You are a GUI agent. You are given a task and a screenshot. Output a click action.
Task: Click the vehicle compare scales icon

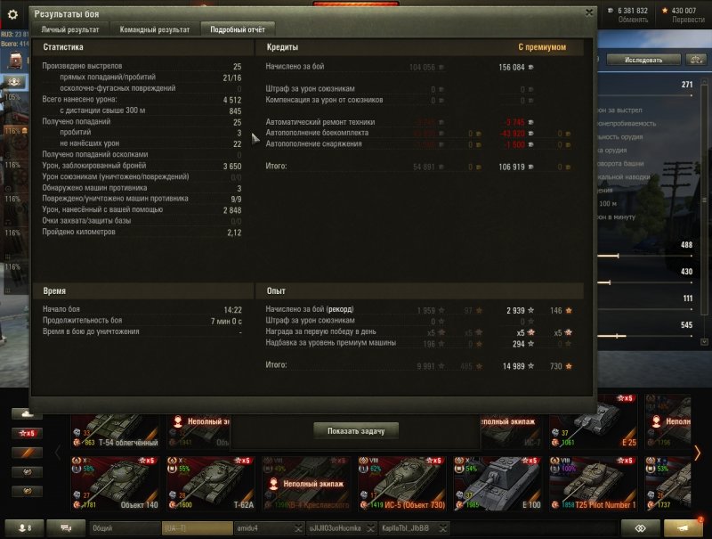[x=695, y=60]
